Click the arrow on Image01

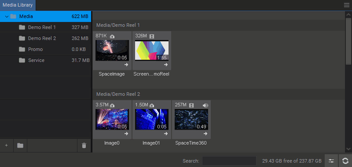(x=166, y=134)
